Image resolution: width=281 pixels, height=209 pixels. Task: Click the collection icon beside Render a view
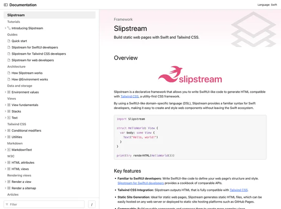9,182
